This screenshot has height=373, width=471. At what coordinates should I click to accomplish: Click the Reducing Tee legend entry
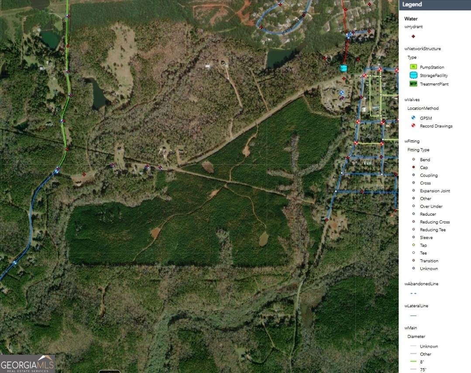433,230
